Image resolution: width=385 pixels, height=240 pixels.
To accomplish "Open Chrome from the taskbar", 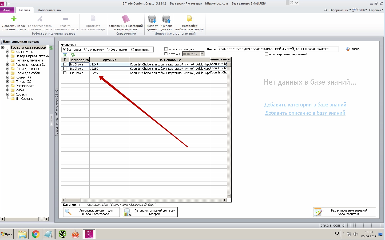I will (x=35, y=234).
